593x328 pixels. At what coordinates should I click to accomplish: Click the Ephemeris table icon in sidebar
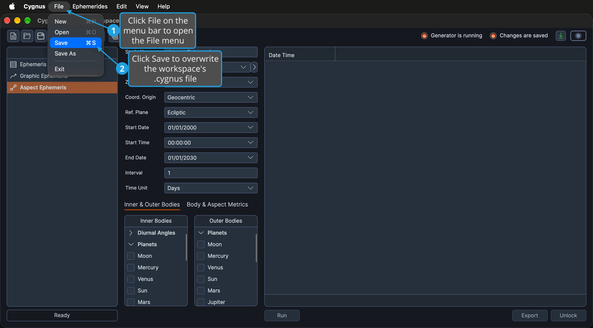[x=13, y=64]
